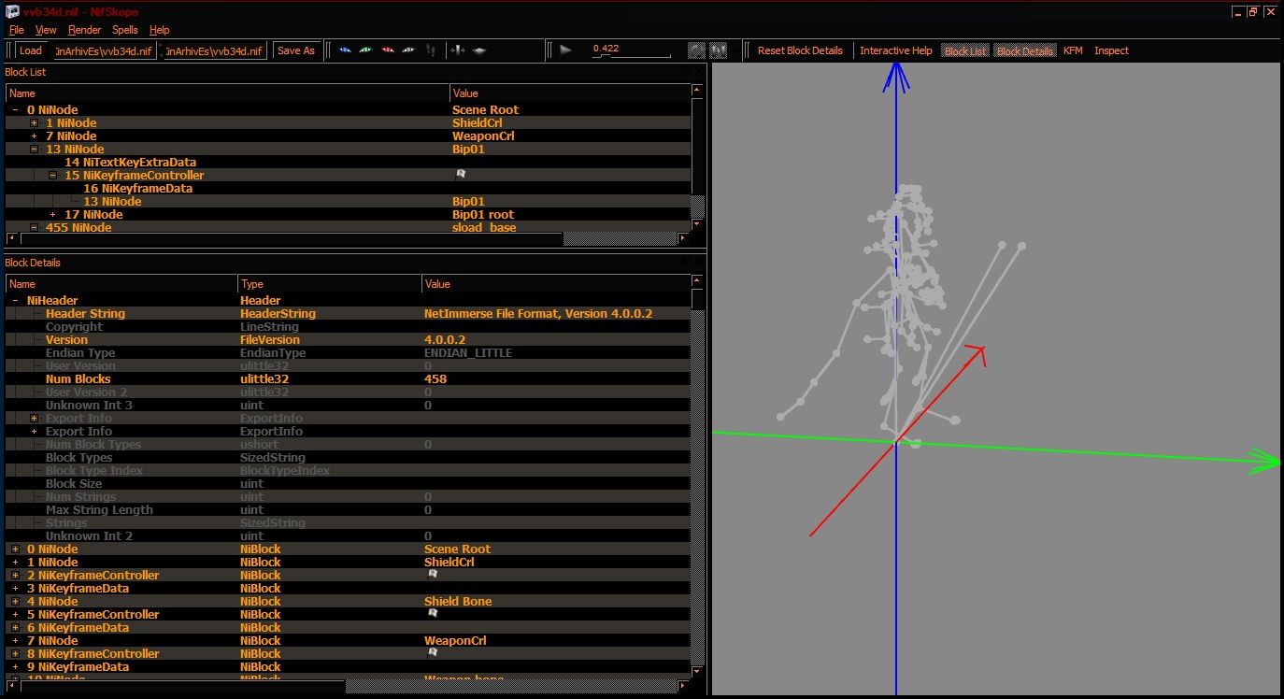The height and width of the screenshot is (699, 1284).
Task: Select the green eye view icon
Action: 365,50
